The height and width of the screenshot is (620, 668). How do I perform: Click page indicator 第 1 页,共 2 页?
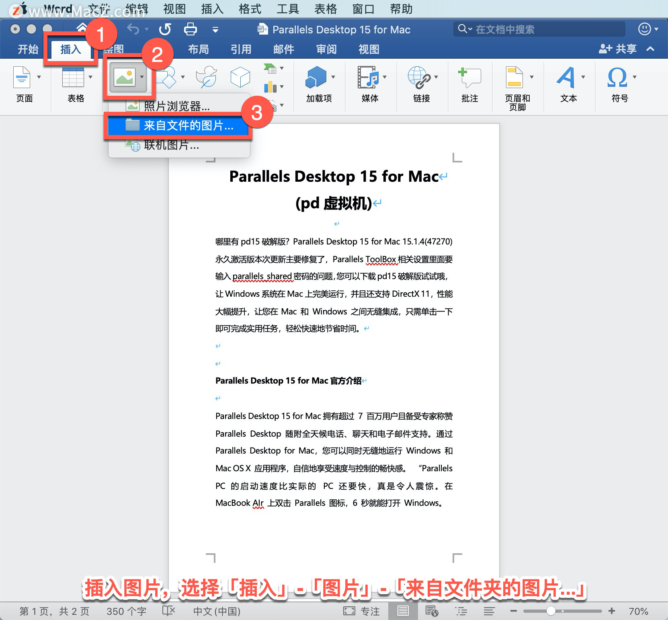[x=54, y=611]
